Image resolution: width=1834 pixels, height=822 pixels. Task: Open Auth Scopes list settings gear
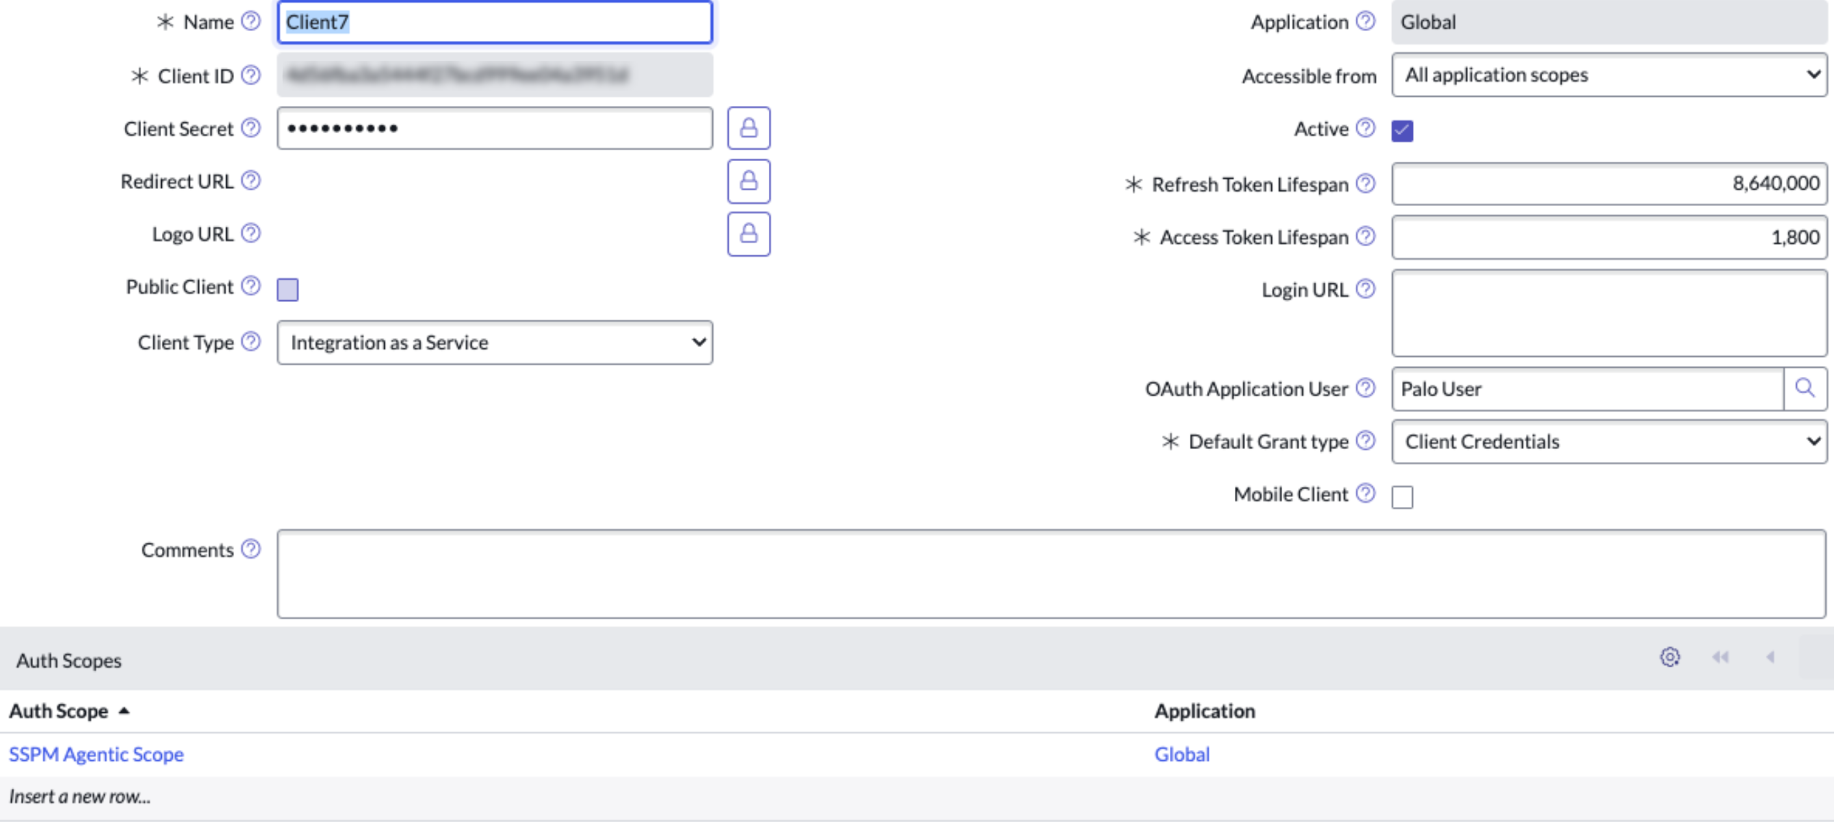(x=1670, y=657)
